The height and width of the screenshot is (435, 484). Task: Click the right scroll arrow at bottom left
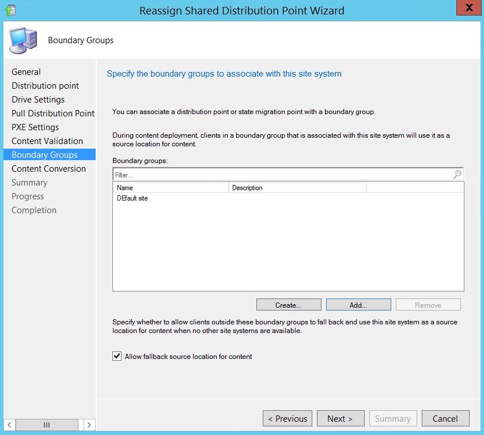point(89,424)
